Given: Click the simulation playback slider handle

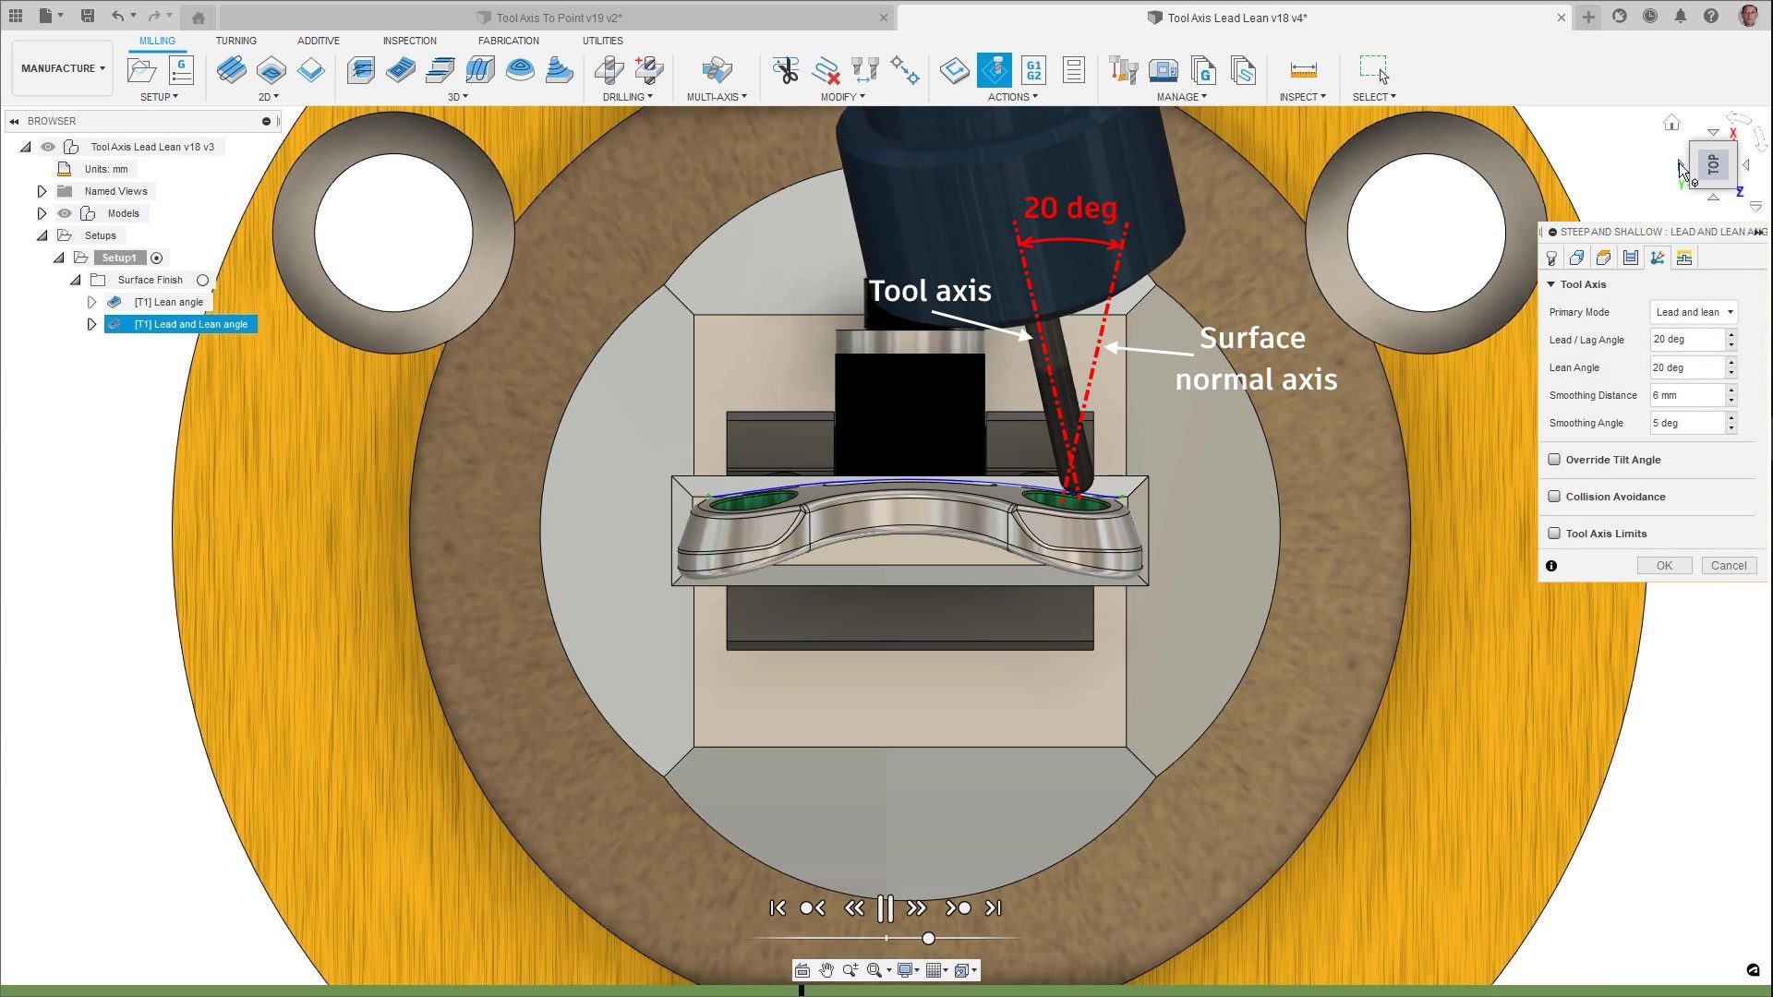Looking at the screenshot, I should 928,939.
